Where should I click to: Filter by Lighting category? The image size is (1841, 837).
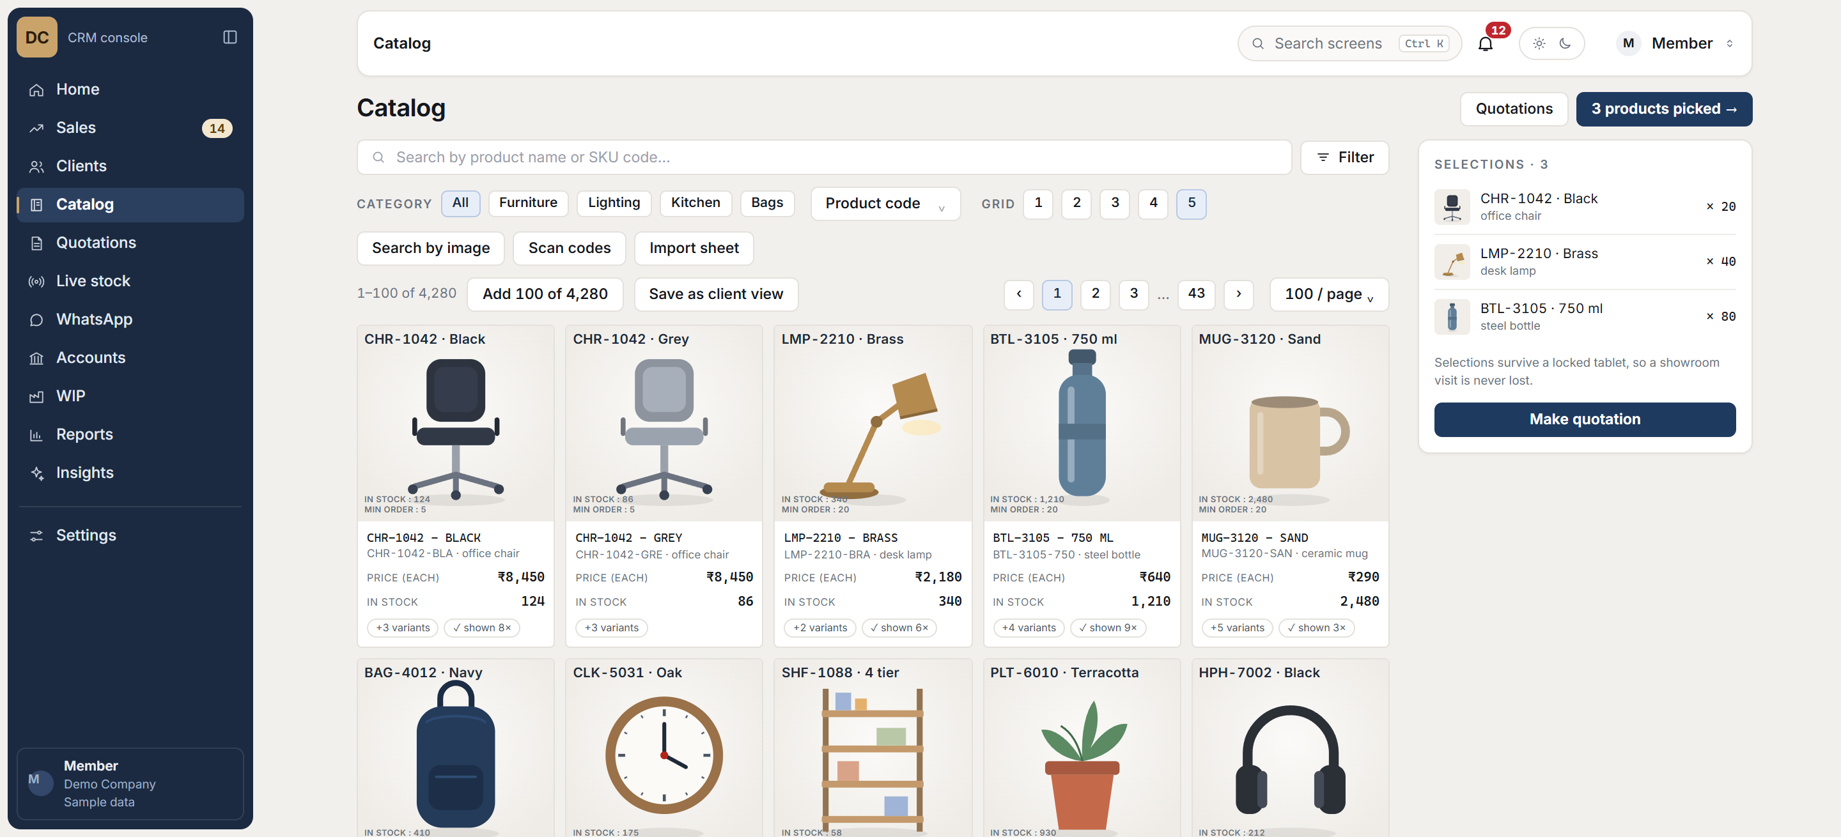coord(614,204)
